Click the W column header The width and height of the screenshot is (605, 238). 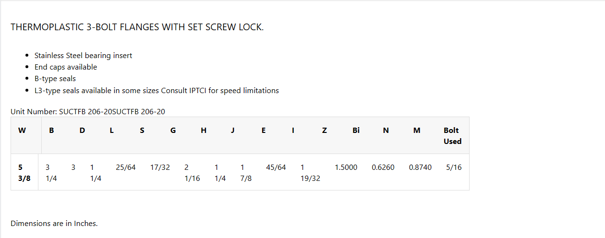click(x=22, y=131)
